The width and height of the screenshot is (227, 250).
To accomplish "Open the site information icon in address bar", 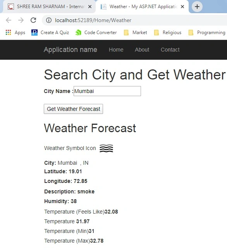I will click(49, 20).
